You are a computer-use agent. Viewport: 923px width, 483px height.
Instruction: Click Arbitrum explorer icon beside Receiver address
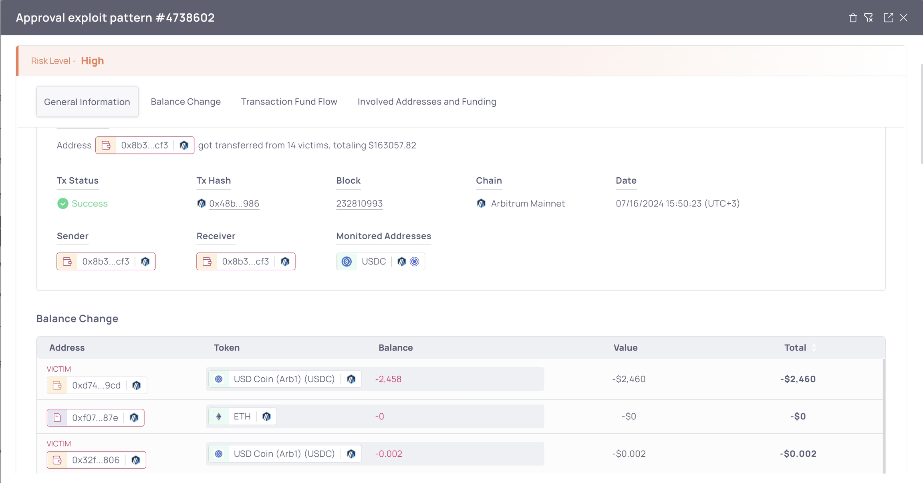click(x=285, y=262)
